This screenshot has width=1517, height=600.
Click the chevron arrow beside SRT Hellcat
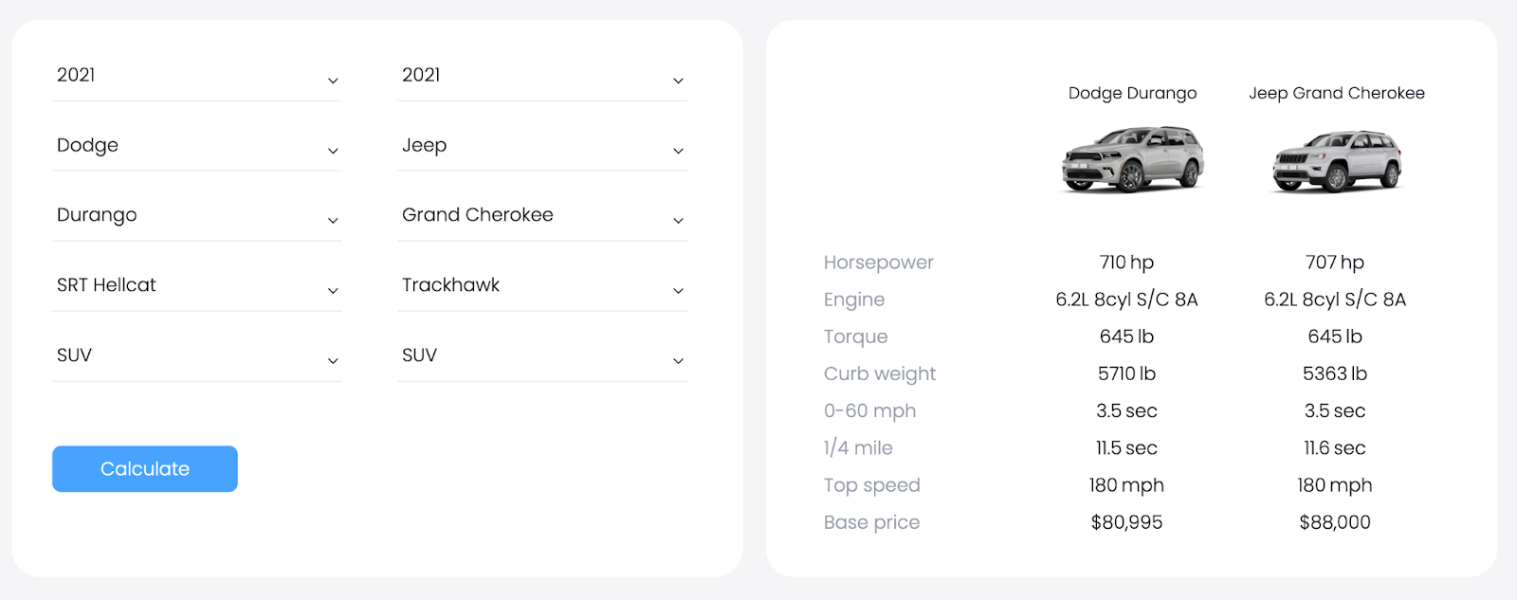coord(333,291)
